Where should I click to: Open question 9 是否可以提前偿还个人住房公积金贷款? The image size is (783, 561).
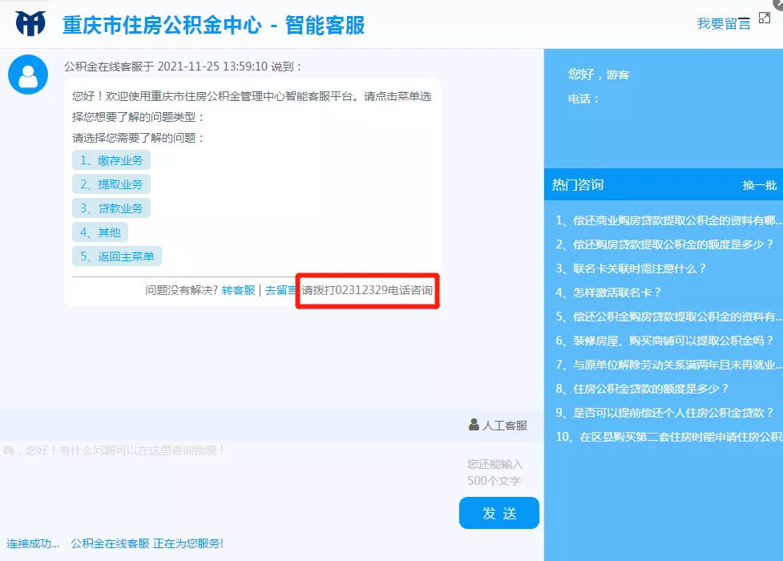coord(664,413)
